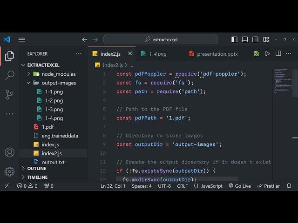
Task: Open the Accounts icon in activity bar
Action: coord(9,152)
